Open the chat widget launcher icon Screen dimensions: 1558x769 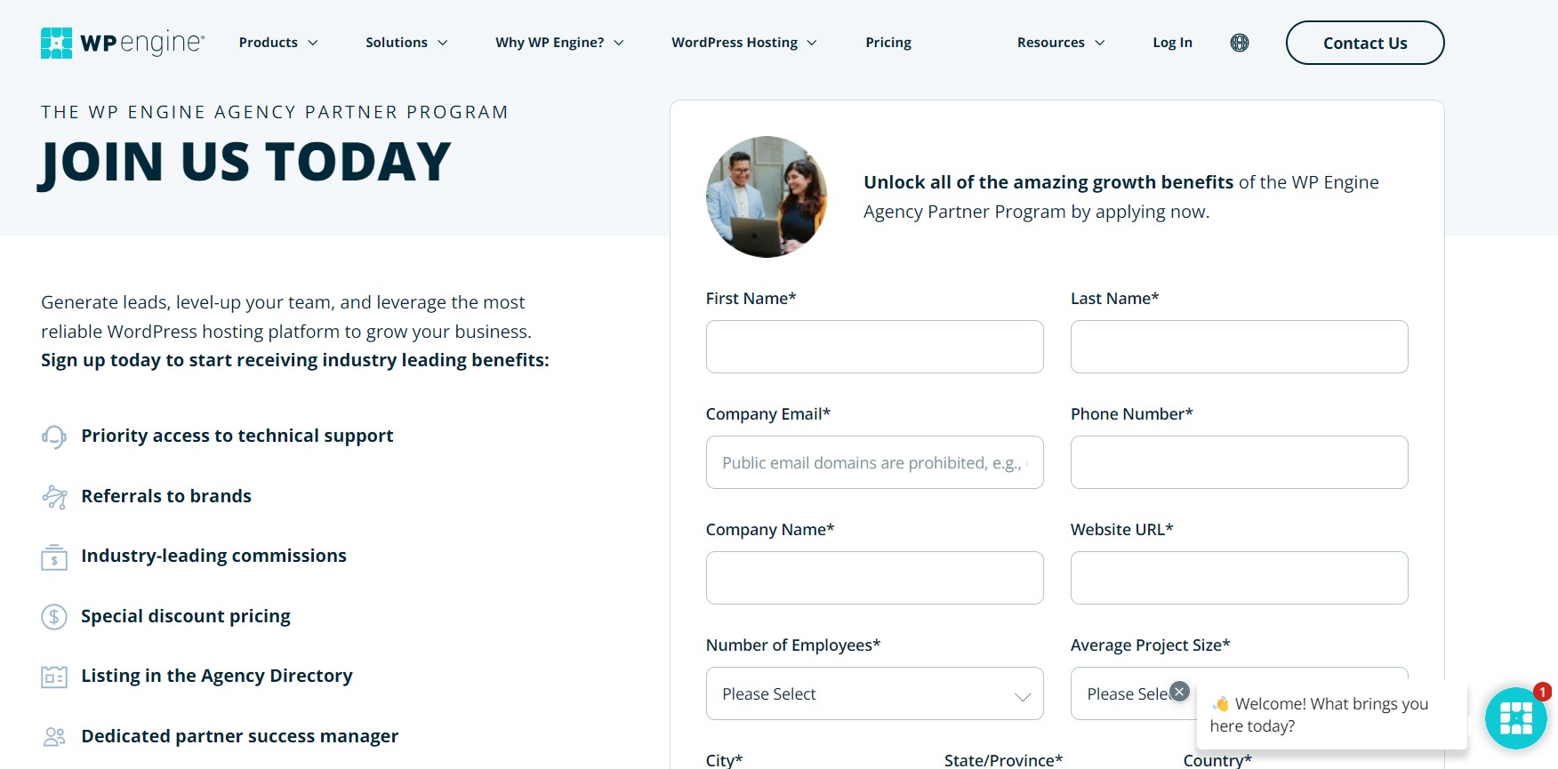coord(1516,718)
